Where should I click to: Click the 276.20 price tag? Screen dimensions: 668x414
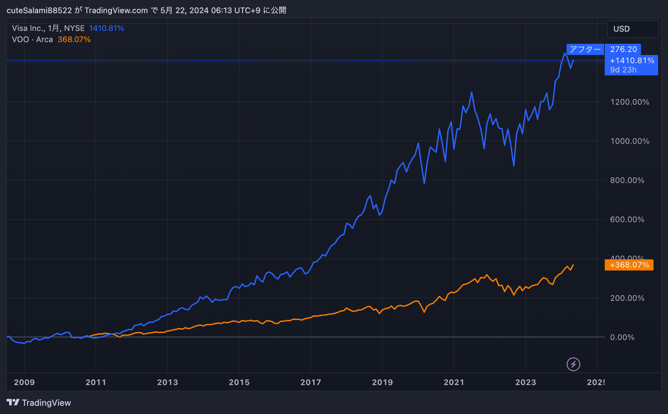pyautogui.click(x=623, y=49)
